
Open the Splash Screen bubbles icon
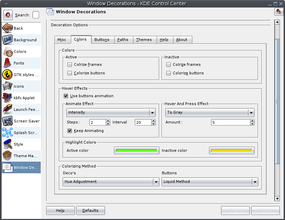[7, 133]
